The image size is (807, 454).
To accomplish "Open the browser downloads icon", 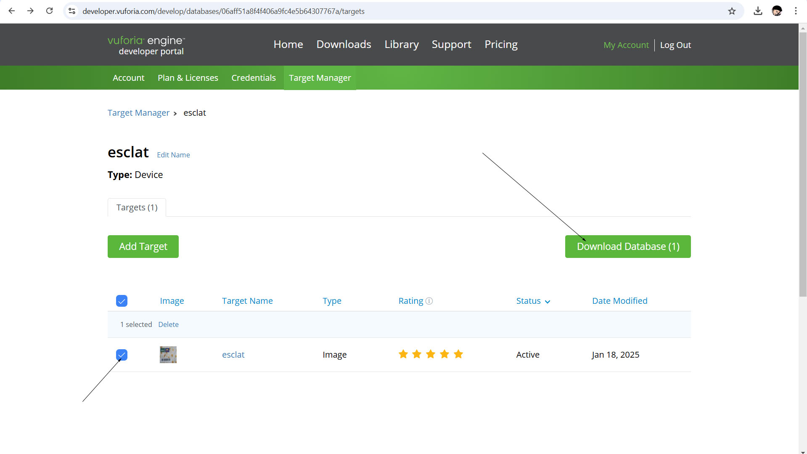I will tap(758, 11).
